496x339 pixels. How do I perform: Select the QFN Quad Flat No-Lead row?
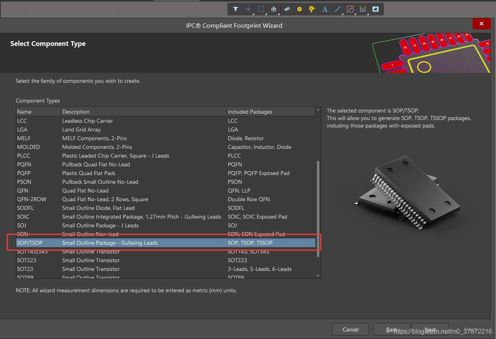(x=166, y=190)
